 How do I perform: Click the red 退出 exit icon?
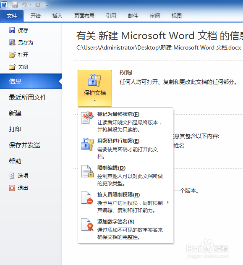(12, 188)
